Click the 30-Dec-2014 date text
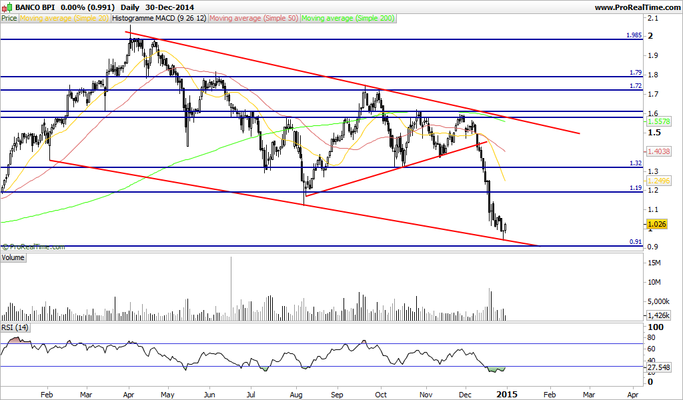This screenshot has height=400, width=683. [x=170, y=7]
